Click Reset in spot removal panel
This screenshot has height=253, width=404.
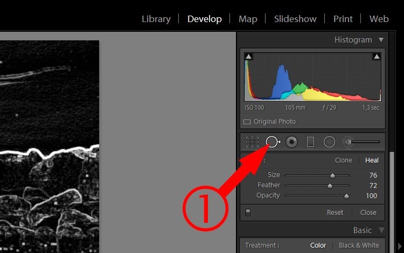pyautogui.click(x=335, y=213)
